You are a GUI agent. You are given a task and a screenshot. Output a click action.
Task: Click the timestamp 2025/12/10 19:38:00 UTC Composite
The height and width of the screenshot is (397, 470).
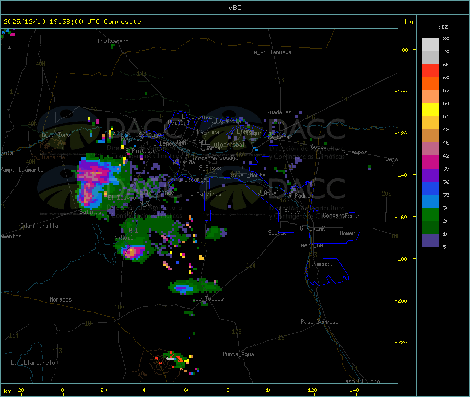[72, 22]
